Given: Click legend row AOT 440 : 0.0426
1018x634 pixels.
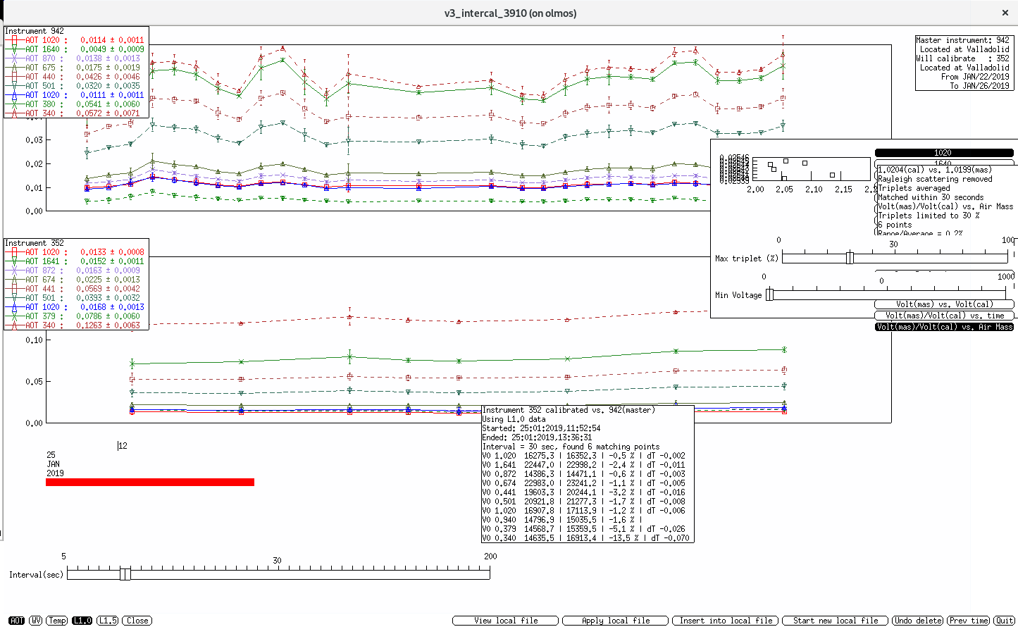Looking at the screenshot, I should (x=75, y=77).
